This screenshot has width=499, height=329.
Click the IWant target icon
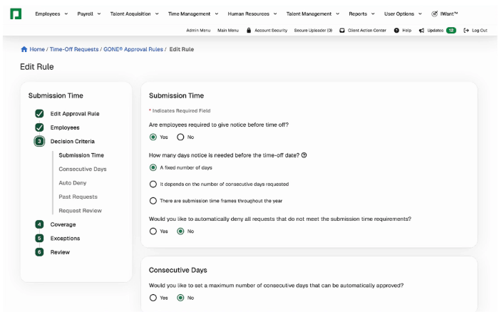coord(434,14)
